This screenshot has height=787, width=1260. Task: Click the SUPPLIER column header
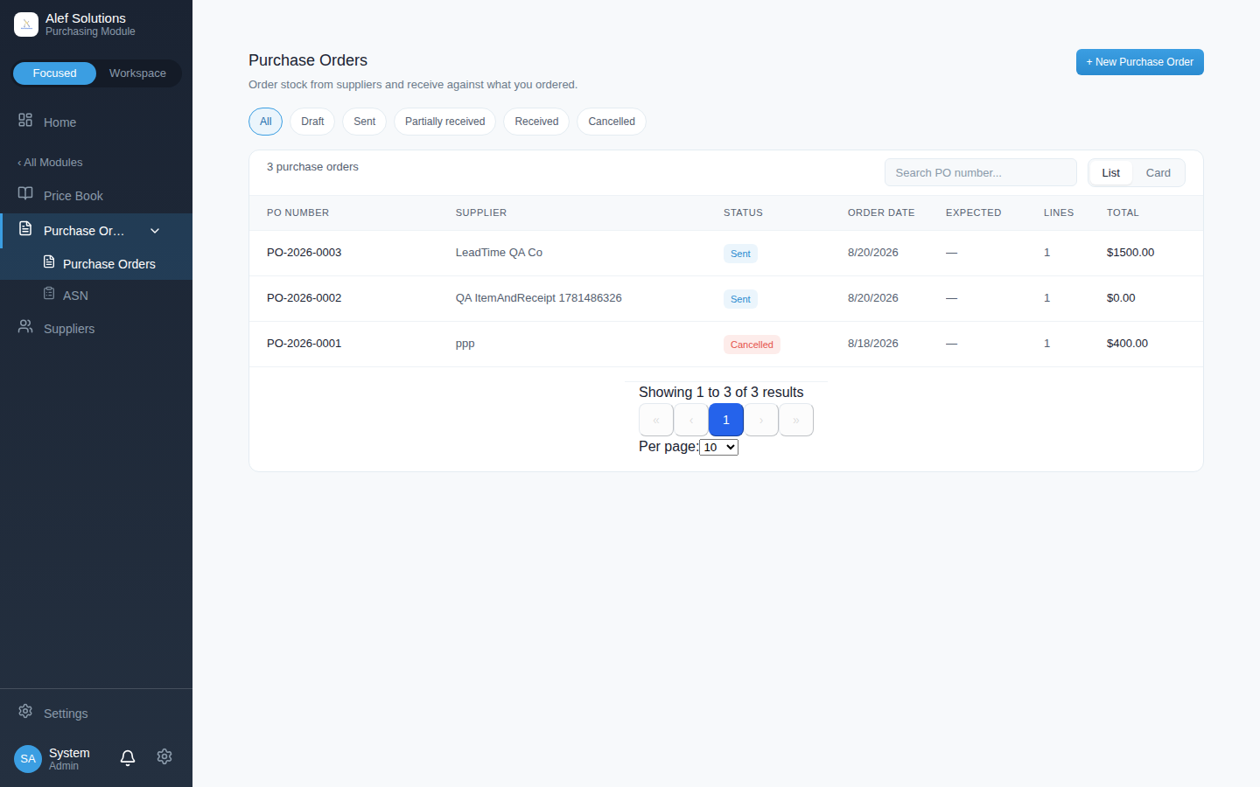pos(481,212)
